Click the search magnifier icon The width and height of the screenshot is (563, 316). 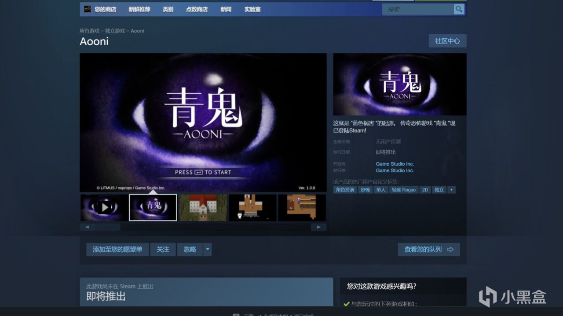(x=459, y=9)
